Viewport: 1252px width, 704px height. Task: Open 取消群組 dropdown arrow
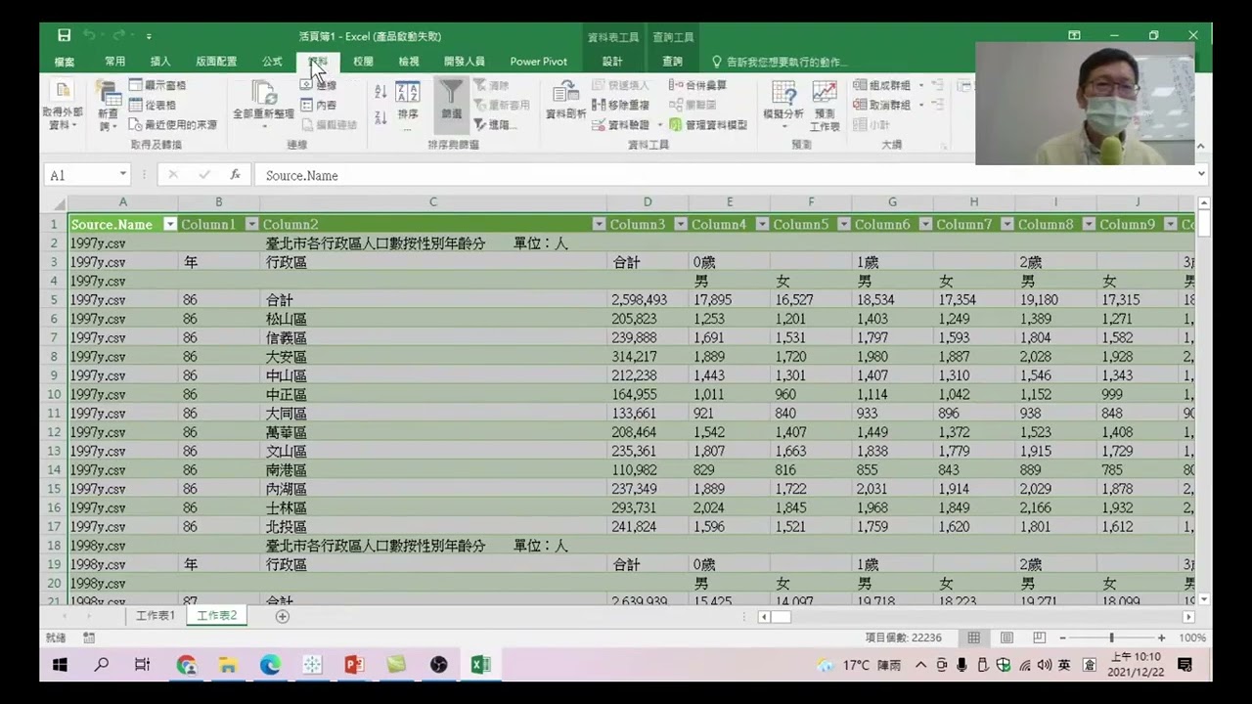[x=921, y=106]
